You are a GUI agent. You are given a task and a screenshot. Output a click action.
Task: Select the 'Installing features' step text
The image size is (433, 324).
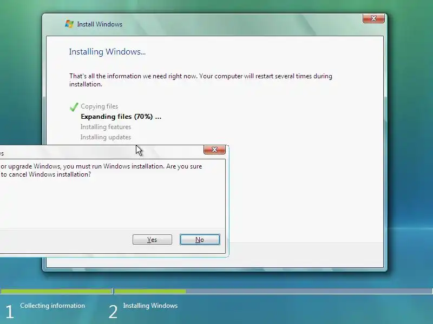106,127
